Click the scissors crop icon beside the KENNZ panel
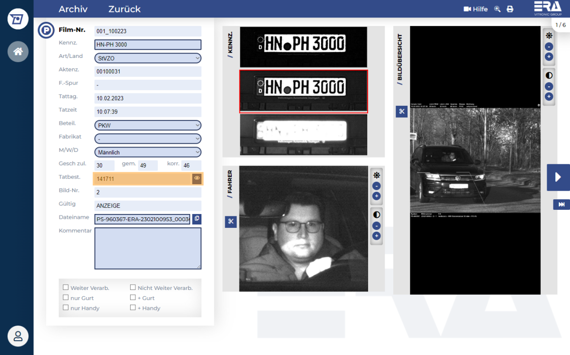 401,111
